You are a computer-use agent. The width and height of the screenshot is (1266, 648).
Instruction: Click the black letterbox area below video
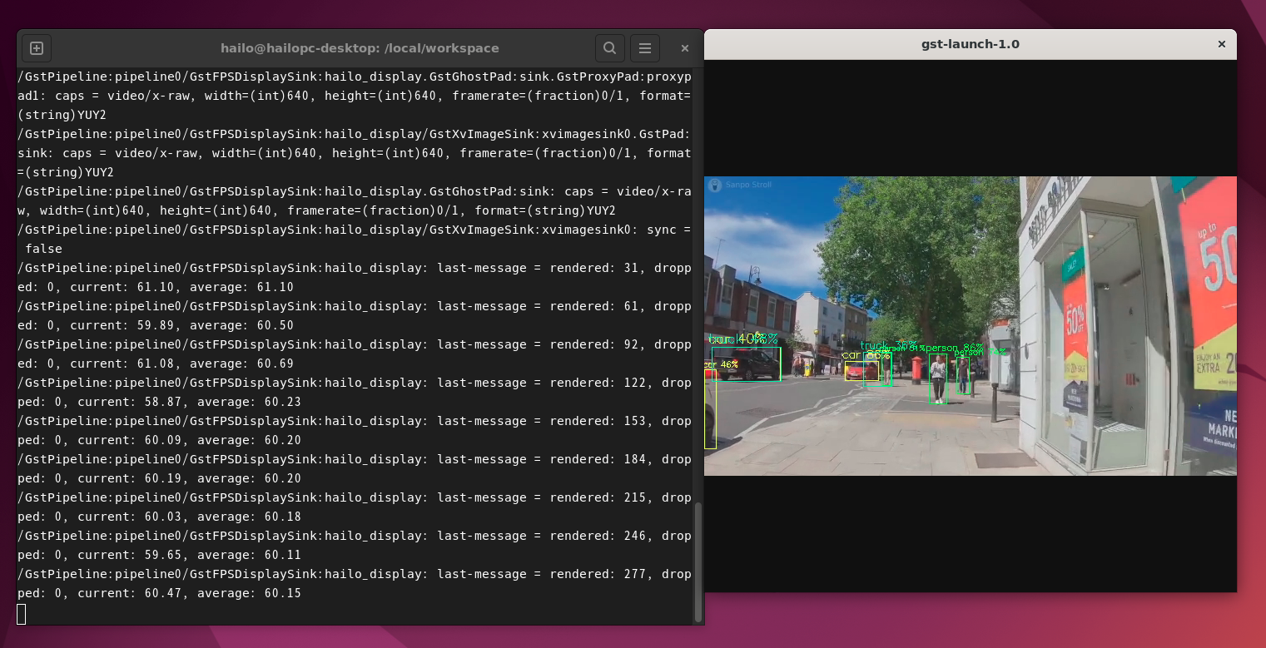point(970,532)
